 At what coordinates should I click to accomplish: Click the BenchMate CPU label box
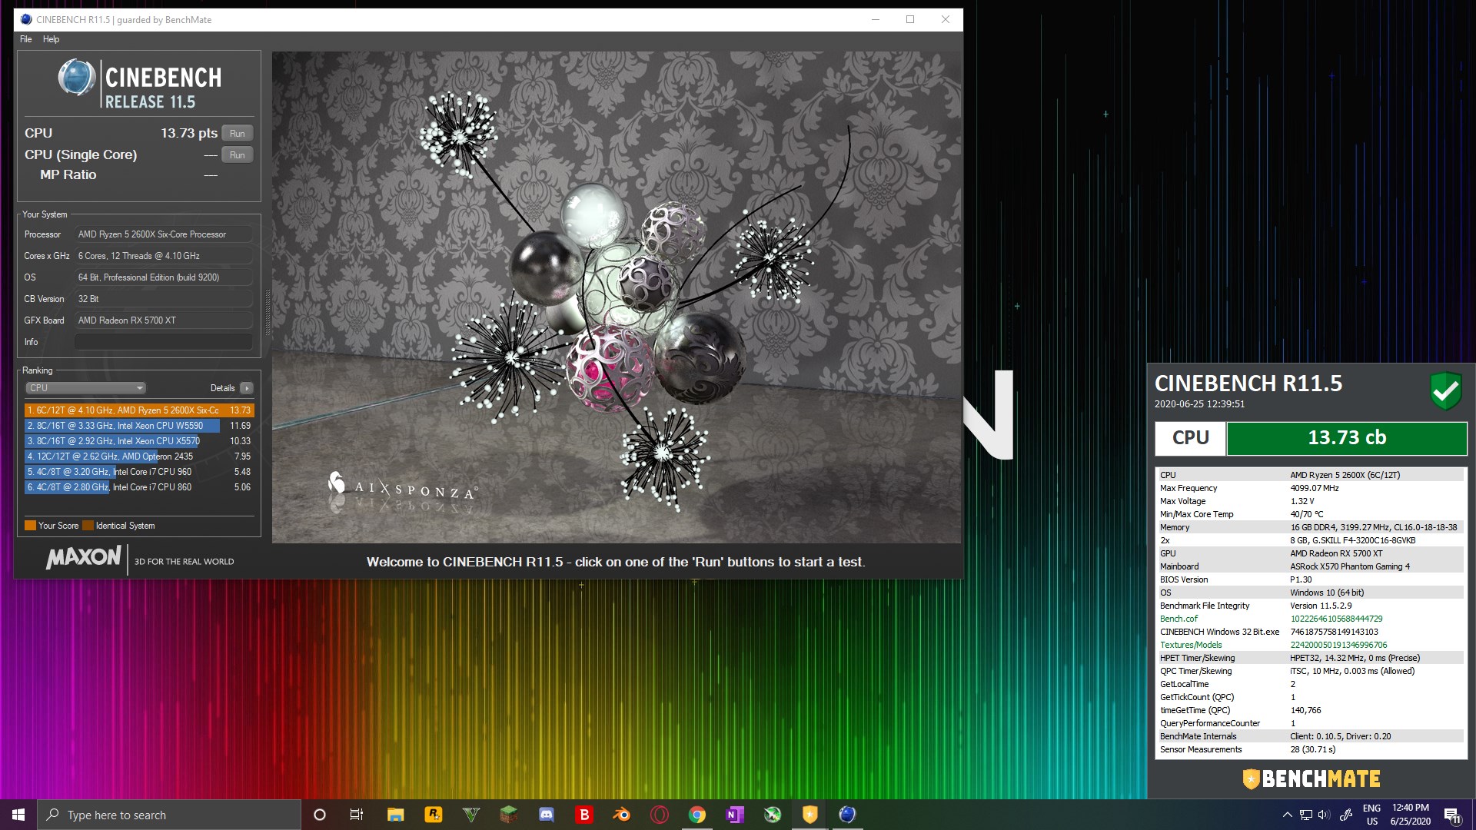1190,438
